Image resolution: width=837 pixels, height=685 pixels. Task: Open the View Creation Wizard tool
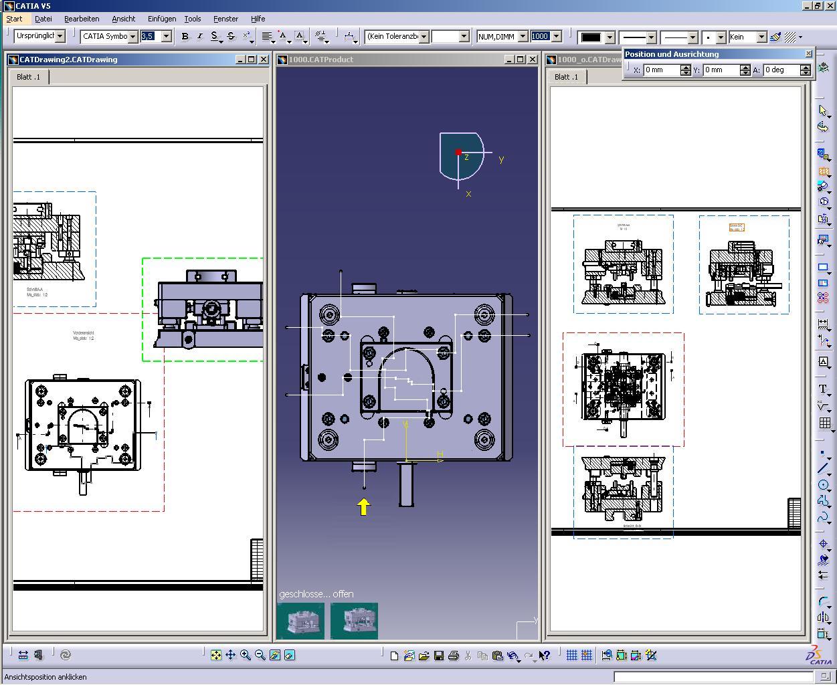point(824,239)
